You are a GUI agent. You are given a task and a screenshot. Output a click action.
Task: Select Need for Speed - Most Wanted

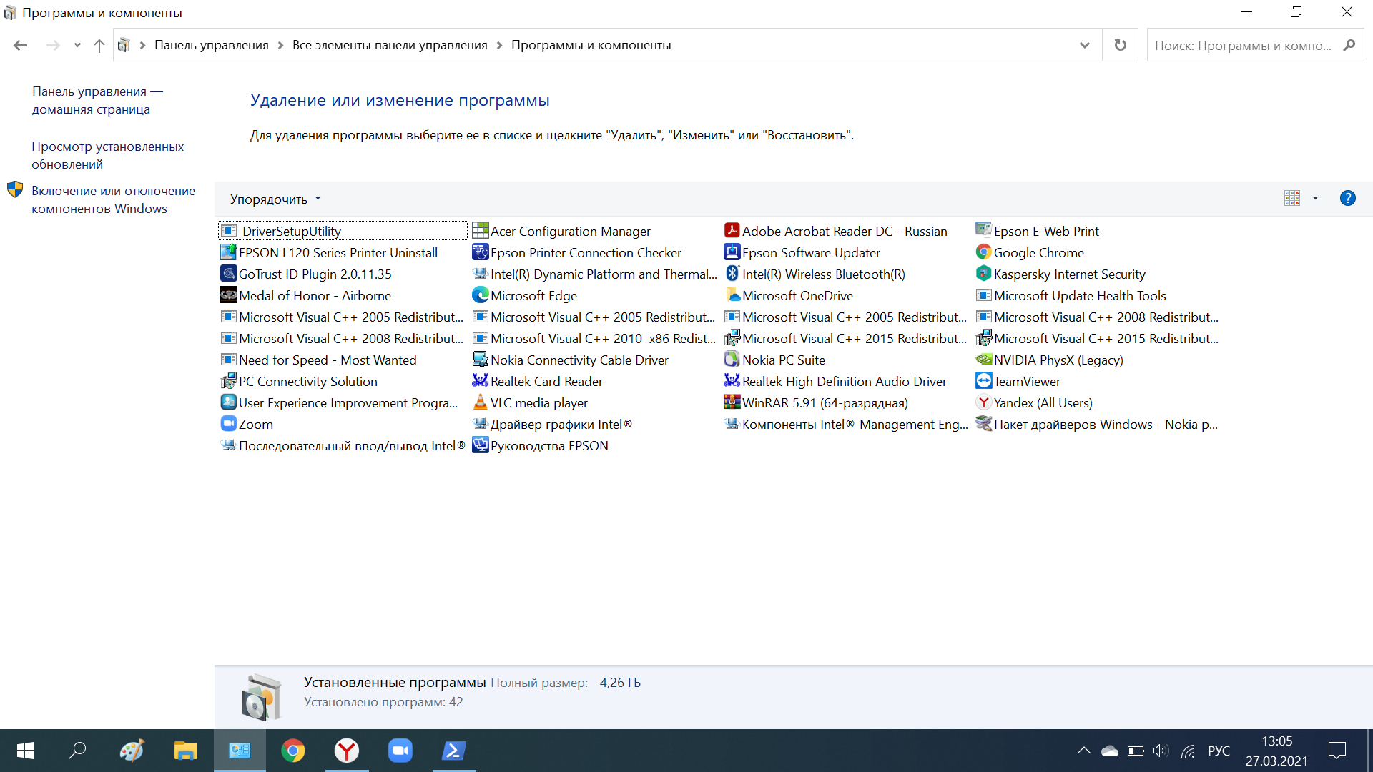[x=327, y=360]
